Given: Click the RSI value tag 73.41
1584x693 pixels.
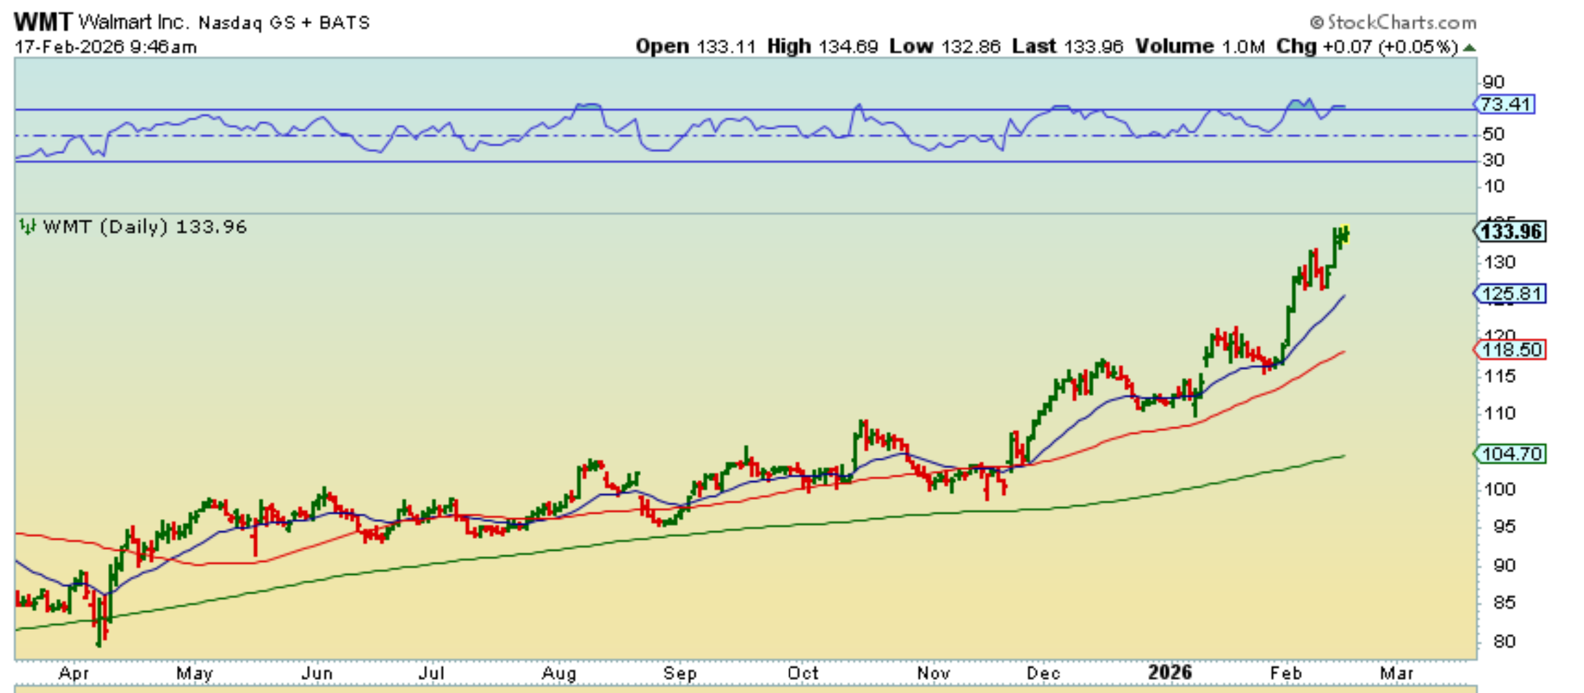Looking at the screenshot, I should click(x=1505, y=104).
